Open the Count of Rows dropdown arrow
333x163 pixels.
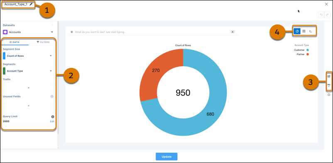[x=51, y=56]
